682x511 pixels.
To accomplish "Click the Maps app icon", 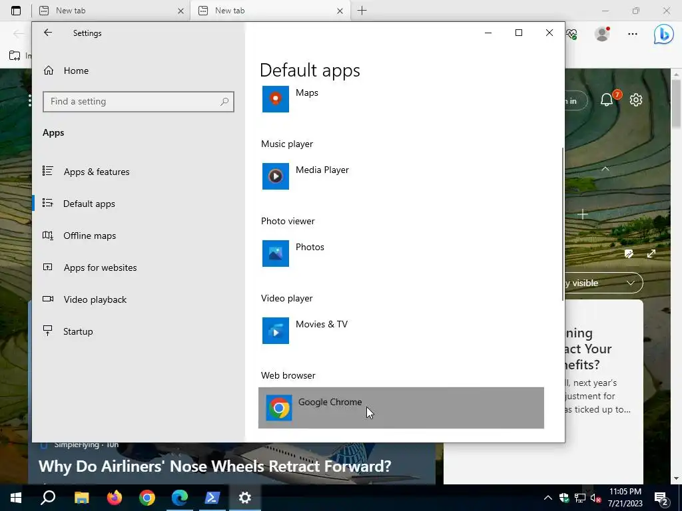I will point(275,99).
